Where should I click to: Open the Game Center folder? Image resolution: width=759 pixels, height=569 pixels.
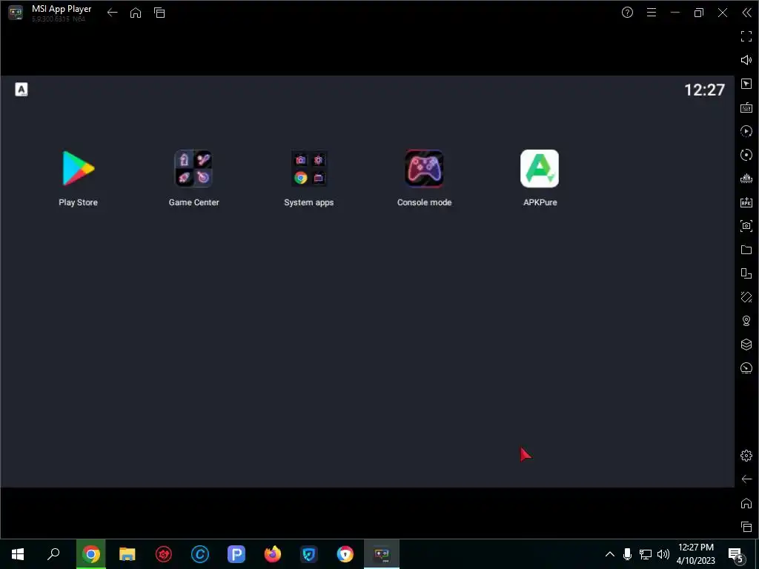click(193, 168)
